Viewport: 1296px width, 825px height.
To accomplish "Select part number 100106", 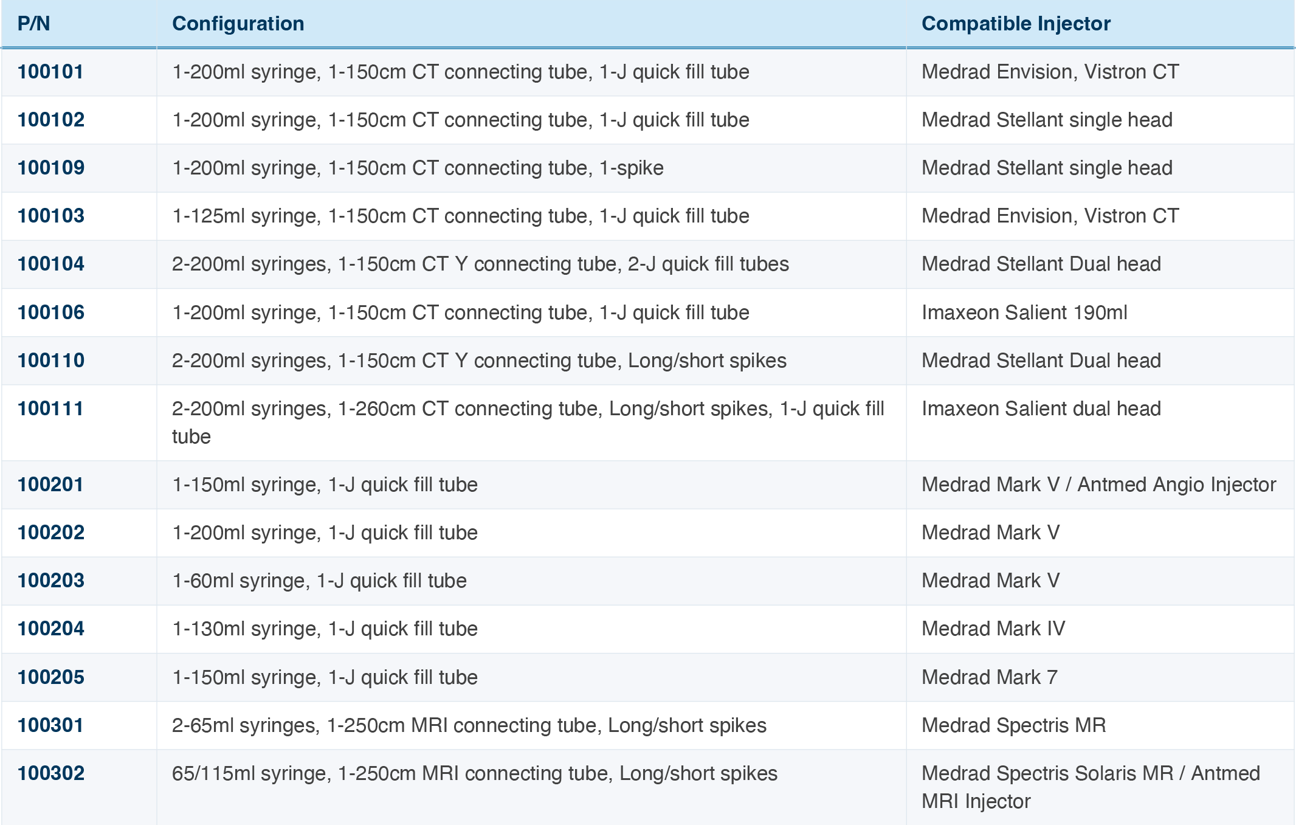I will click(x=51, y=312).
